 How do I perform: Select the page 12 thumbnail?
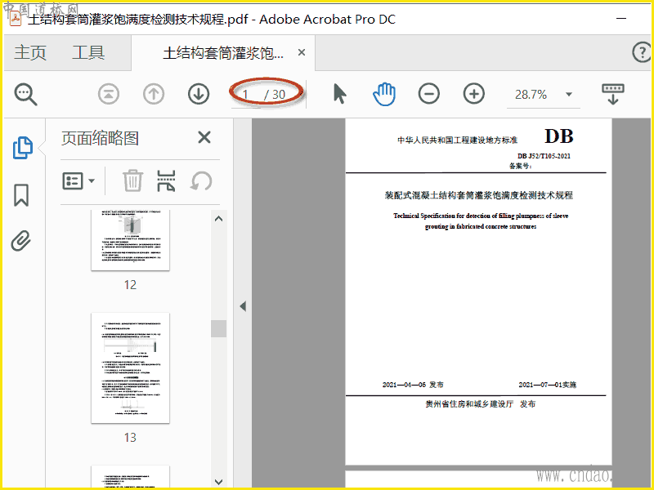130,240
